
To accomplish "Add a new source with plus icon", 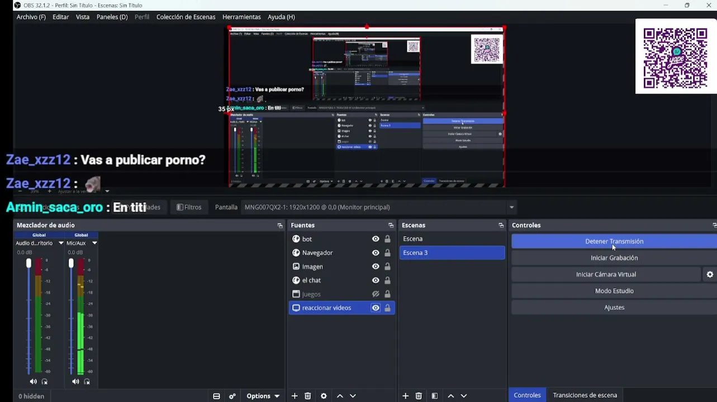I will point(295,396).
